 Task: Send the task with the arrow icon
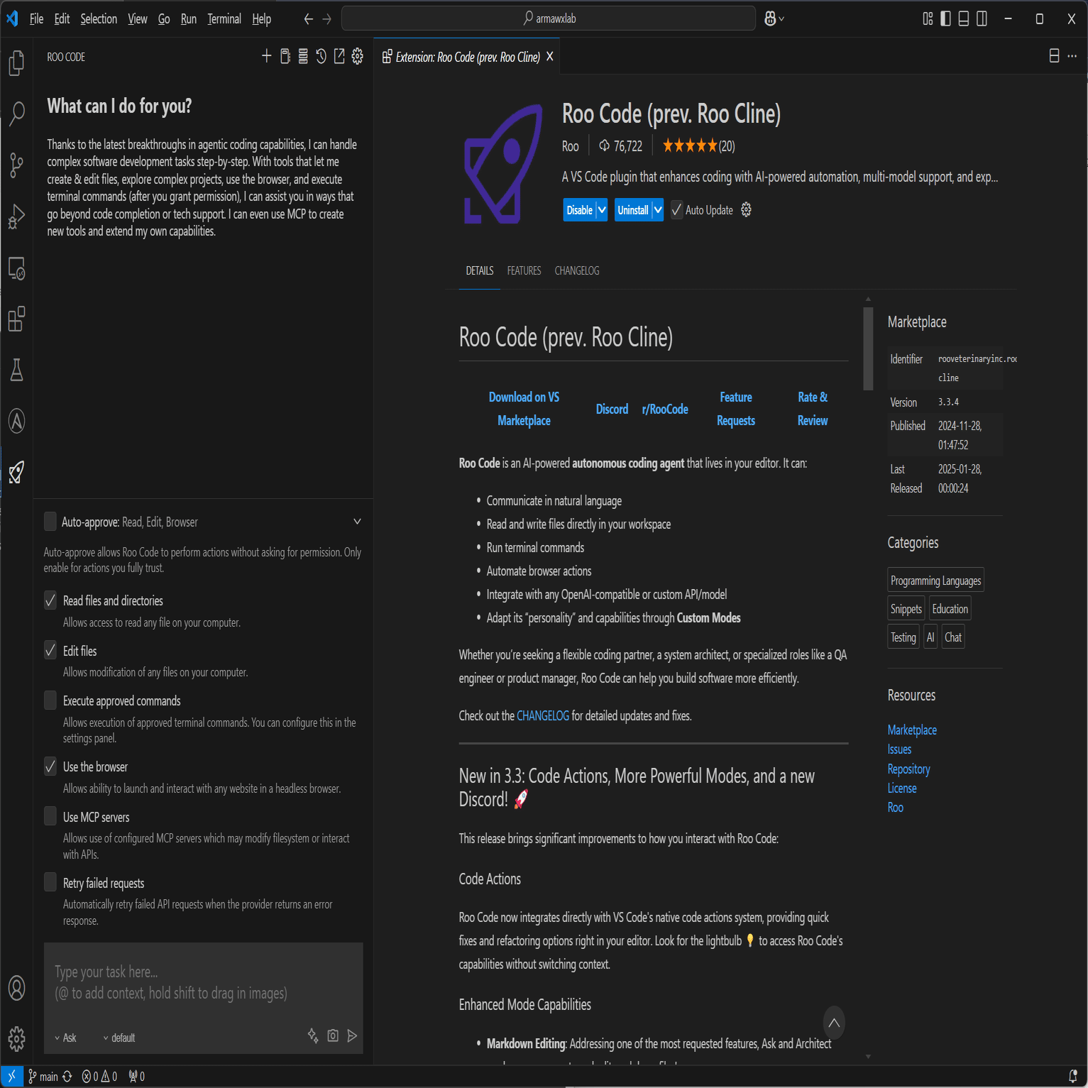click(352, 1036)
